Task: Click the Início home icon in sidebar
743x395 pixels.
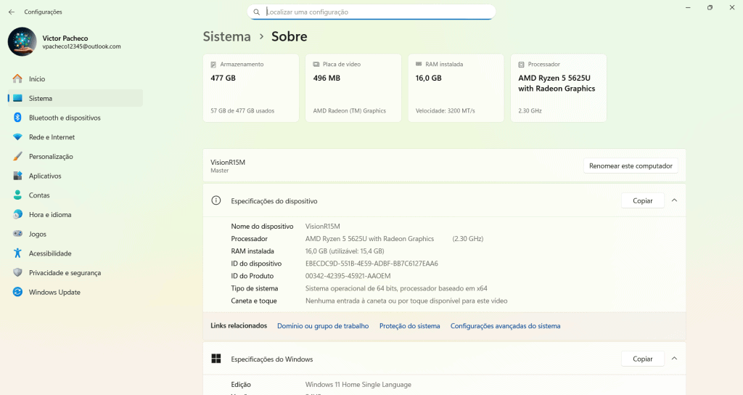Action: 17,78
